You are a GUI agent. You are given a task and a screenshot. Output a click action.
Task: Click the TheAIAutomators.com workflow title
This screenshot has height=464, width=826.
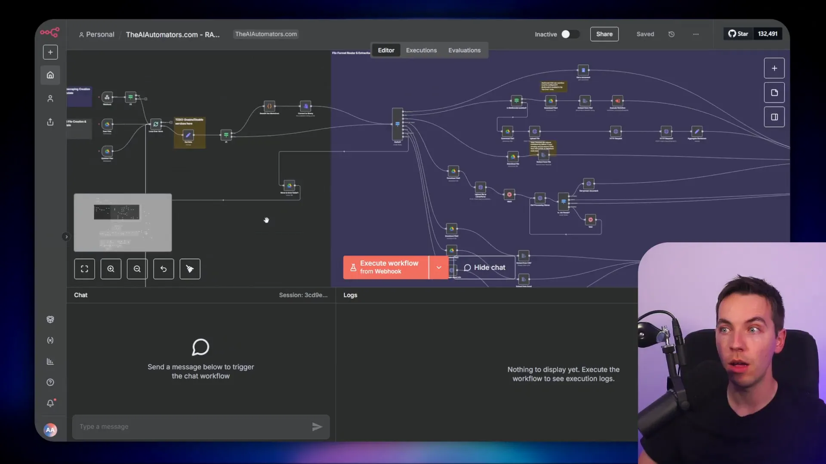(173, 34)
